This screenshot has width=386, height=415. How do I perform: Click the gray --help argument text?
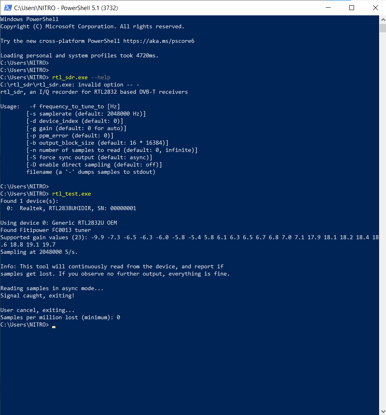point(101,78)
